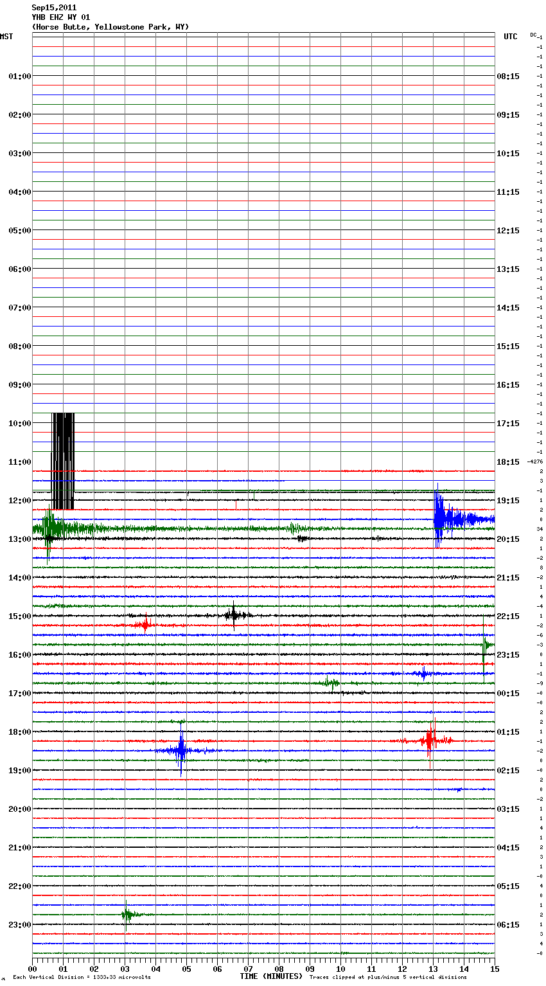The width and height of the screenshot is (546, 986).
Task: Click the 18:15 UTC time label
Action: 508,462
